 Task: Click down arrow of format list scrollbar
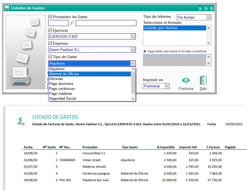click(x=209, y=43)
